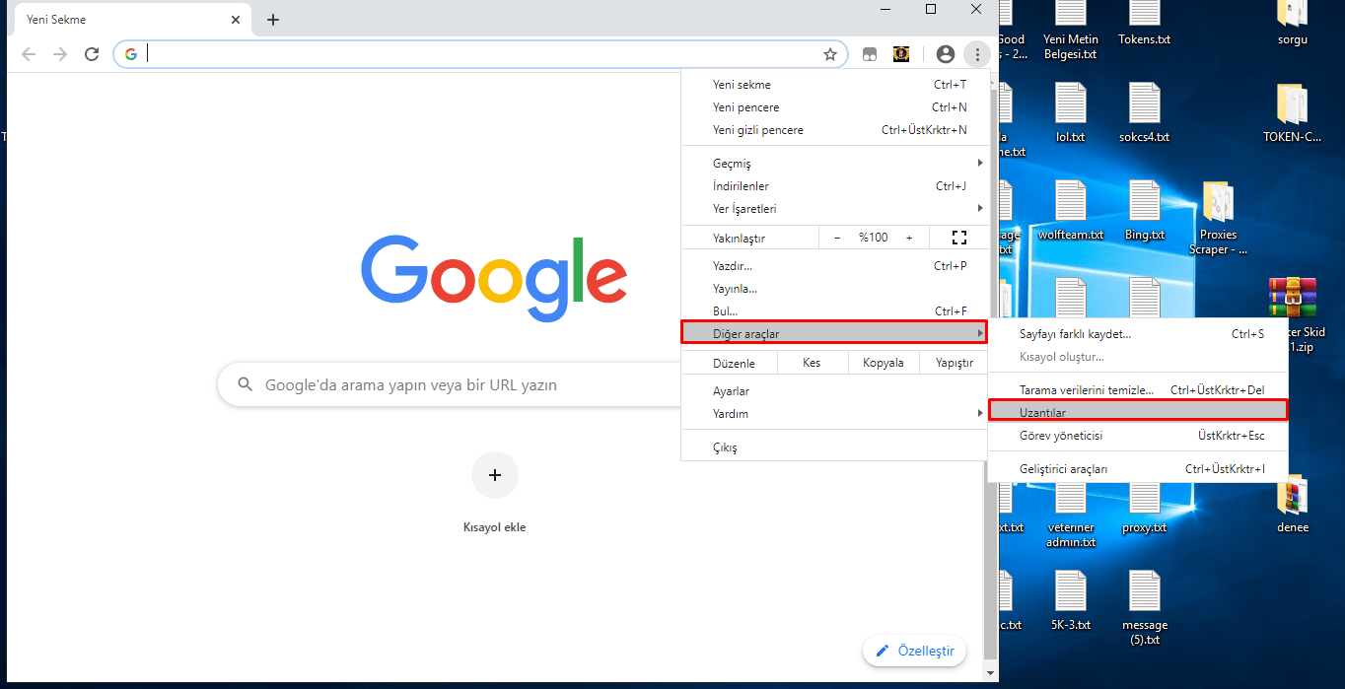Open wolfteam.txt desktop file
This screenshot has height=689, width=1345.
1070,209
